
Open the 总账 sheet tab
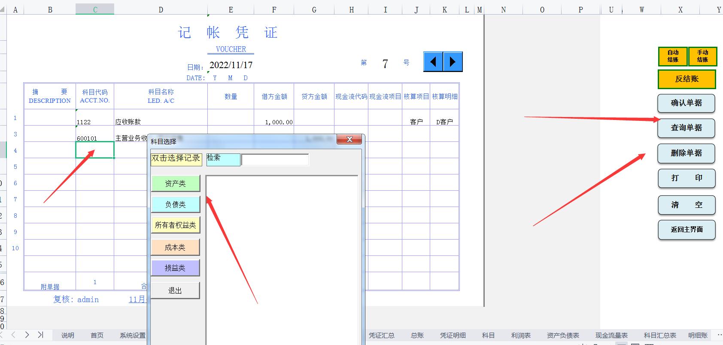click(417, 335)
